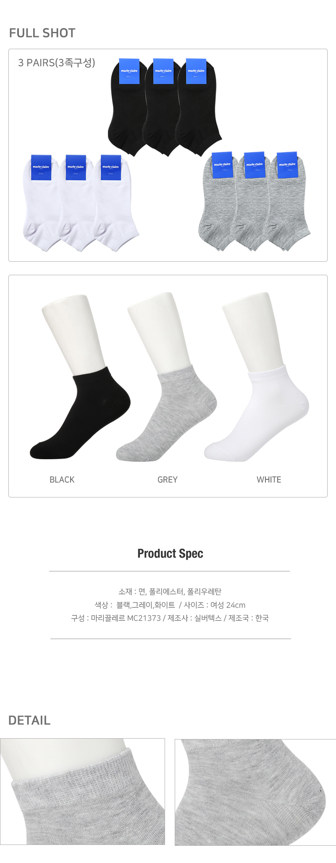Click the white socks three-pack image
This screenshot has height=863, width=336.
81,203
